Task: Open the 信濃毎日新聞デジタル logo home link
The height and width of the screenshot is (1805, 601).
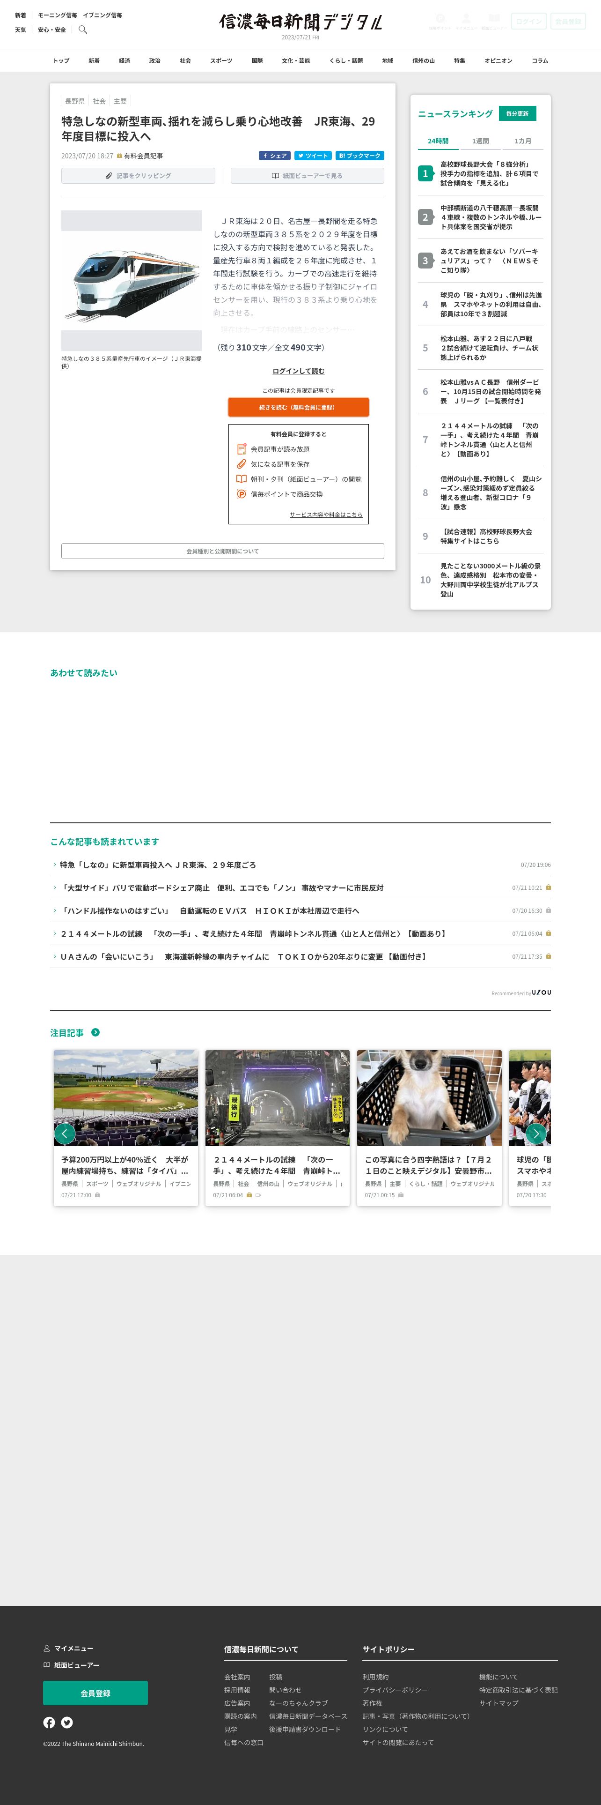Action: [300, 22]
